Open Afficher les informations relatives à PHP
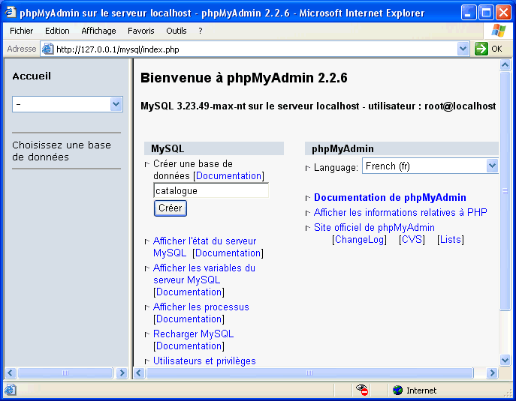The image size is (516, 401). coord(400,212)
